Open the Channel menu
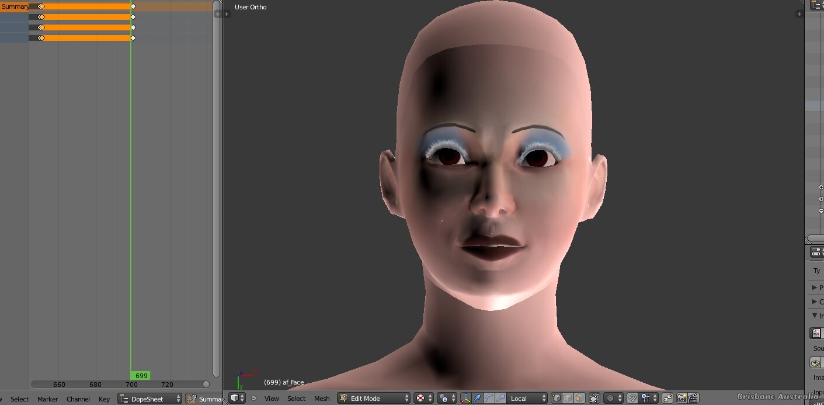This screenshot has height=405, width=824. pos(78,399)
